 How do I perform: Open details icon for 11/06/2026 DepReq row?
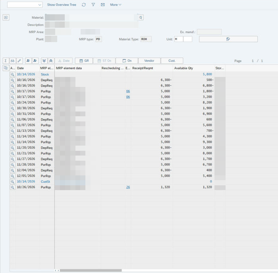tap(12, 119)
